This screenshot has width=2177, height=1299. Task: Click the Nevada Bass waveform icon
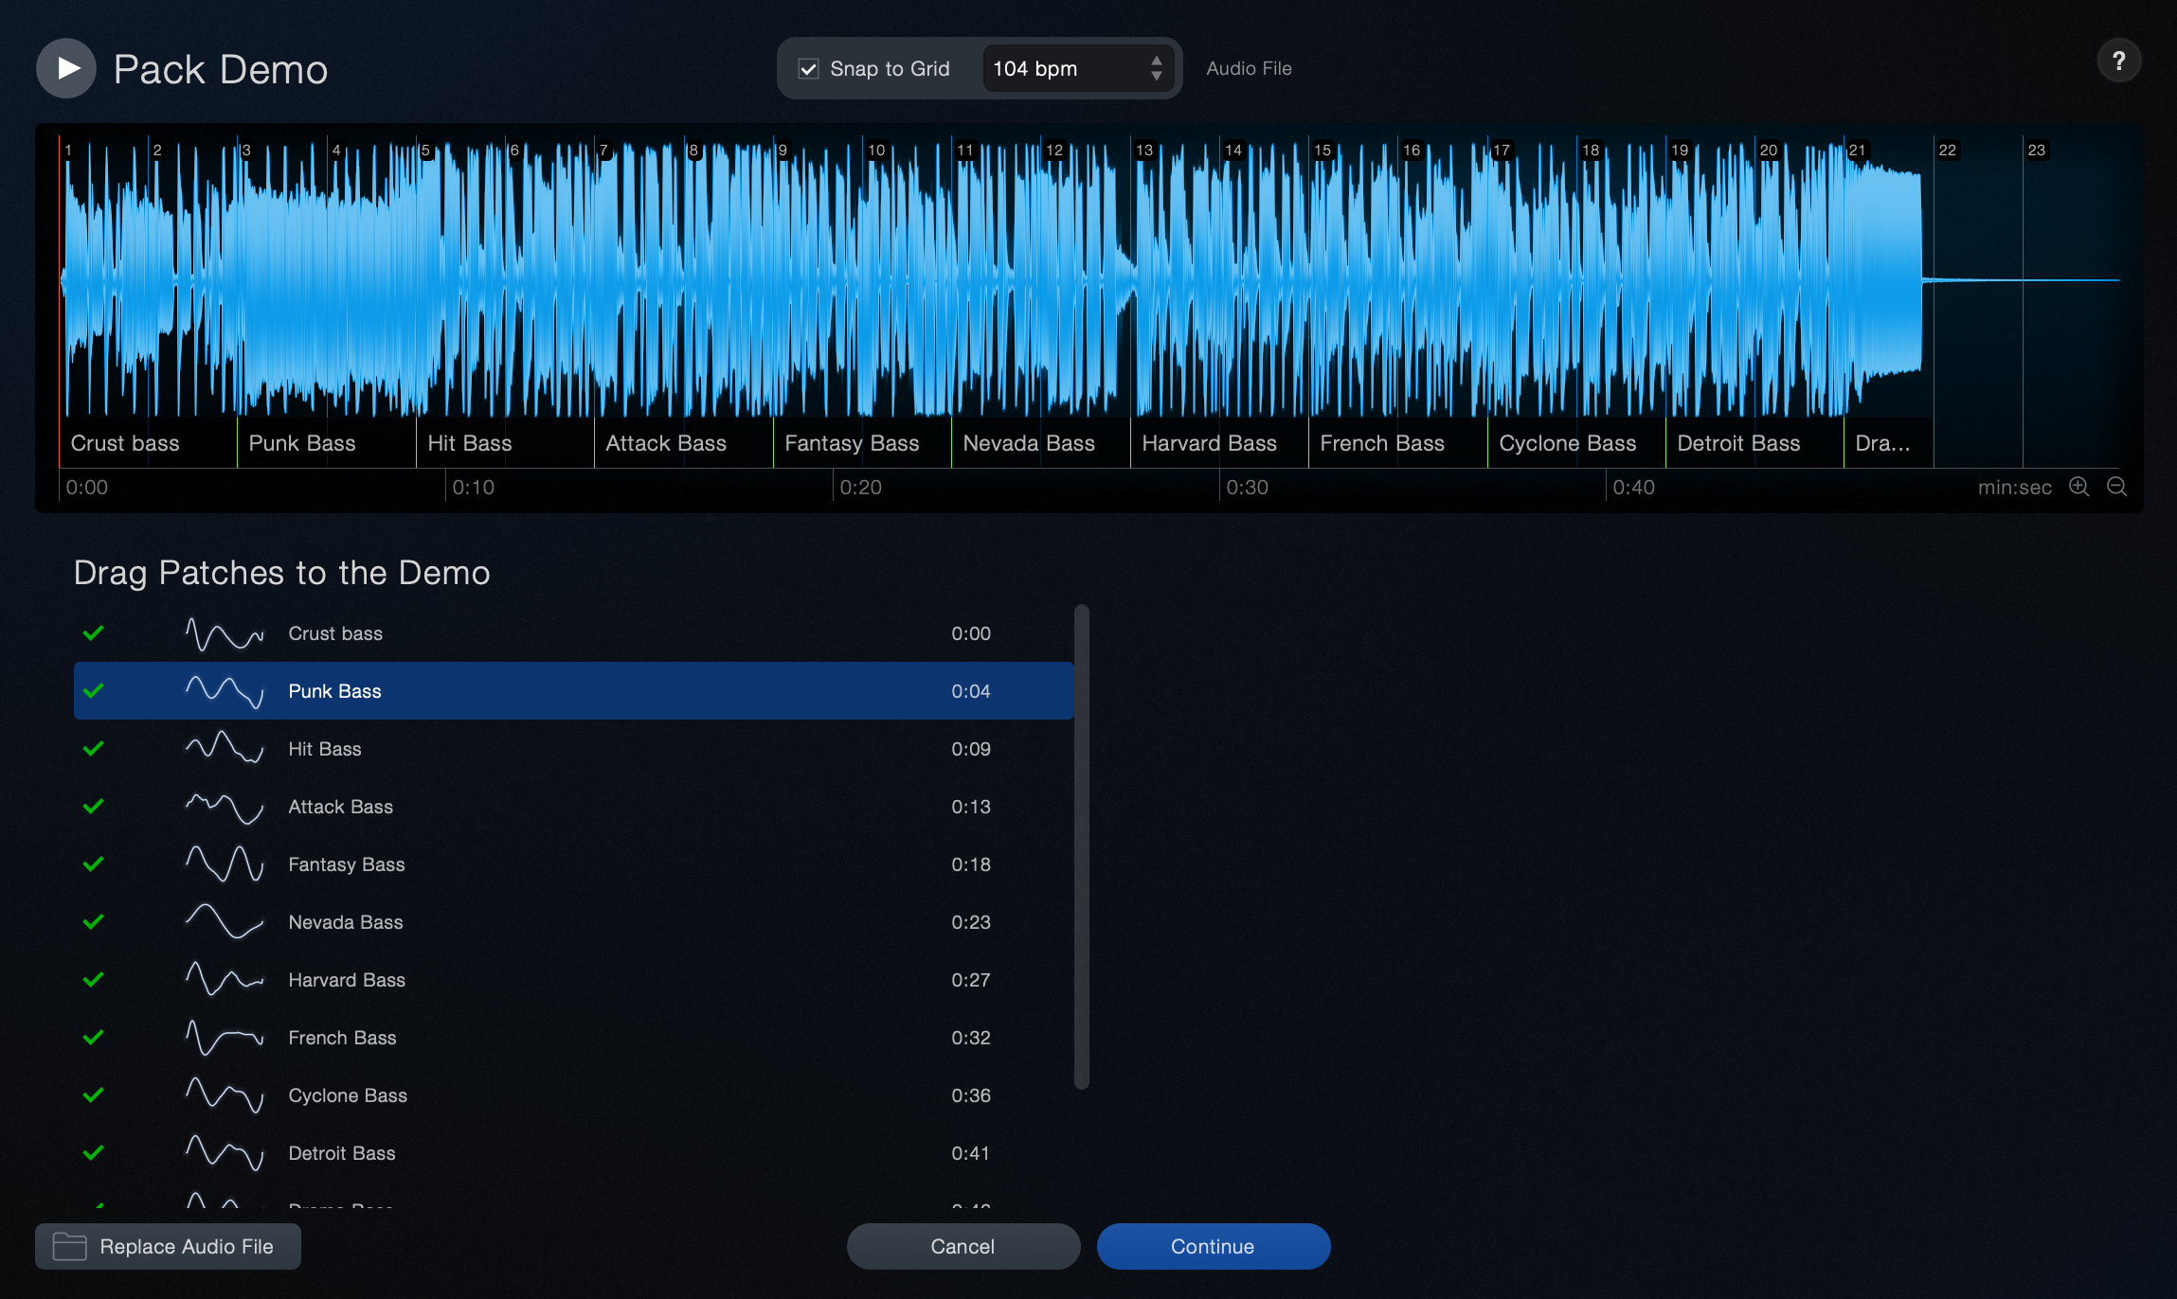point(224,922)
